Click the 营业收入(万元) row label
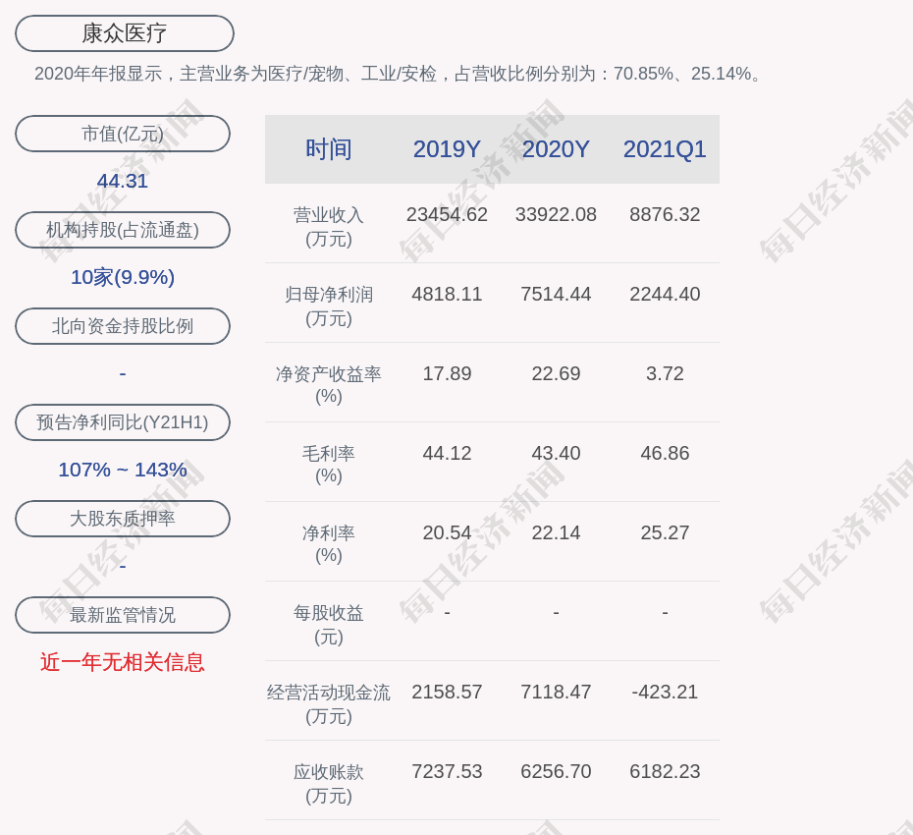913x835 pixels. (x=329, y=227)
